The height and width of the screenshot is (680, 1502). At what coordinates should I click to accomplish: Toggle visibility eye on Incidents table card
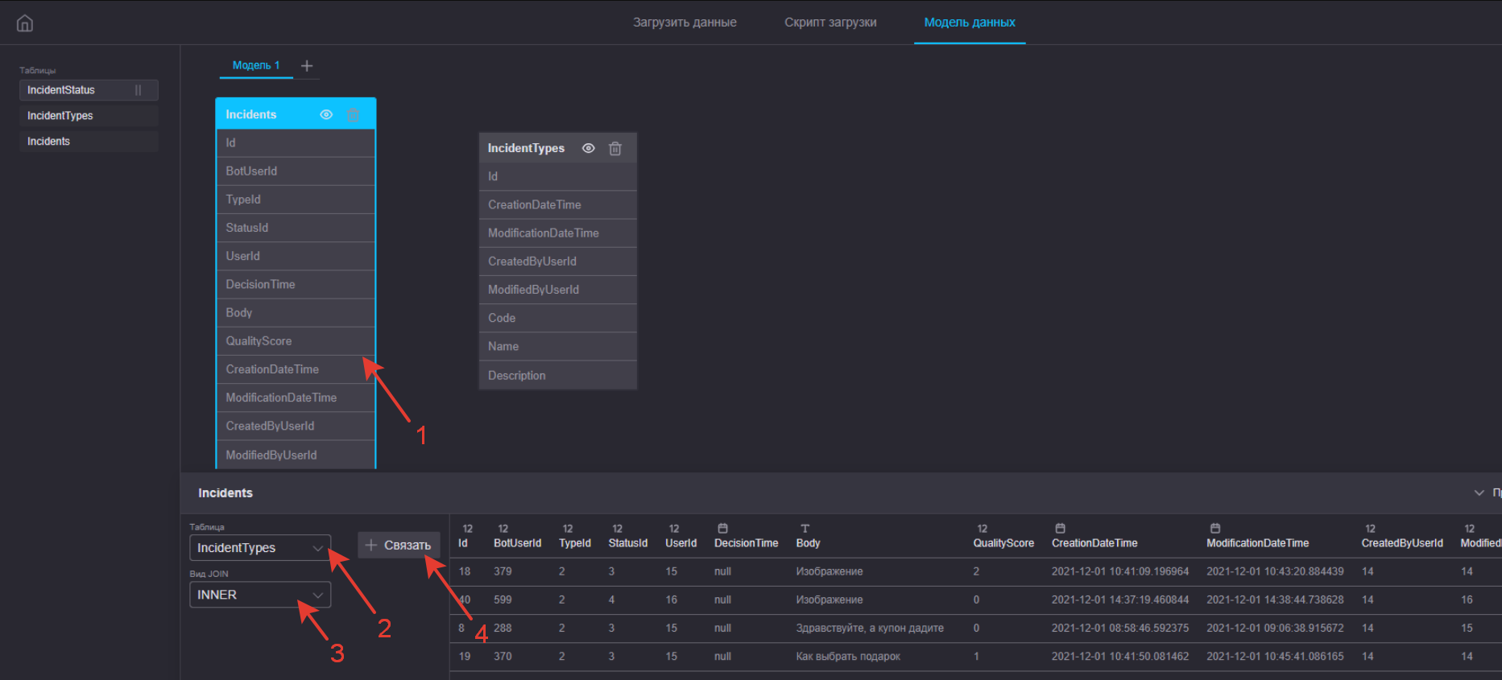click(326, 115)
